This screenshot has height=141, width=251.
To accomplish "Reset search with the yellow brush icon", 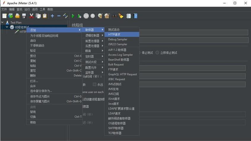I will 121,16.
